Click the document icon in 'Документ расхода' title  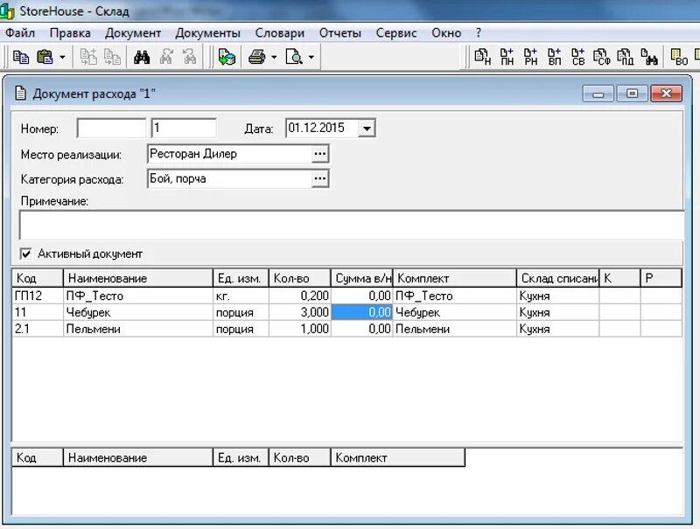20,94
